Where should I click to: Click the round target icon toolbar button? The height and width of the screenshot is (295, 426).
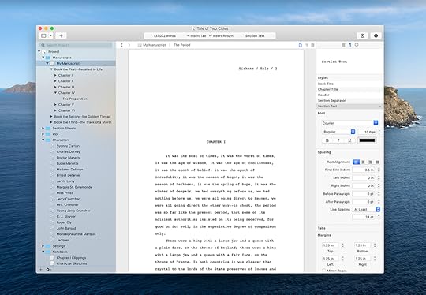coord(362,35)
